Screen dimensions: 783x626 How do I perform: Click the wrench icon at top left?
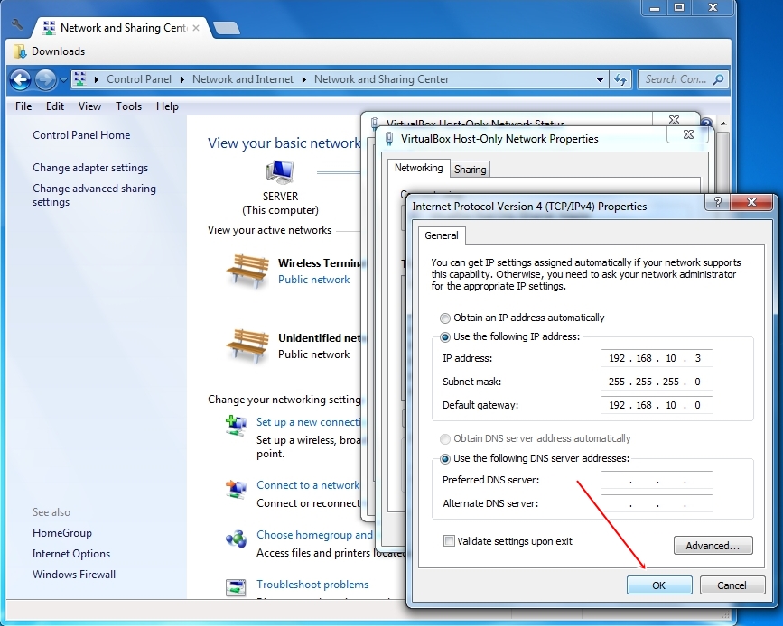17,25
